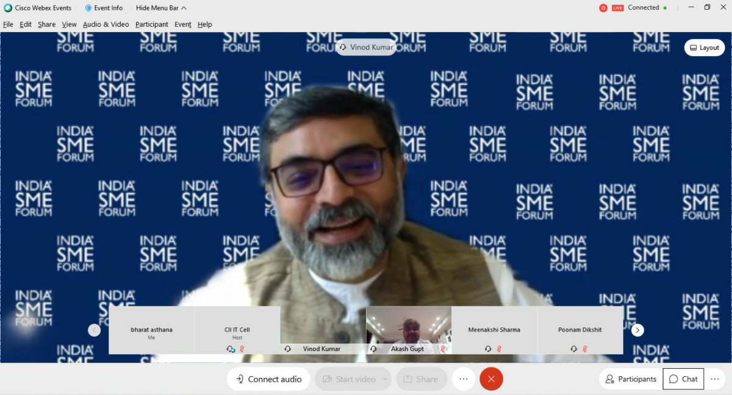Screen dimensions: 732x395
Task: Click the Event Info button
Action: pos(103,8)
